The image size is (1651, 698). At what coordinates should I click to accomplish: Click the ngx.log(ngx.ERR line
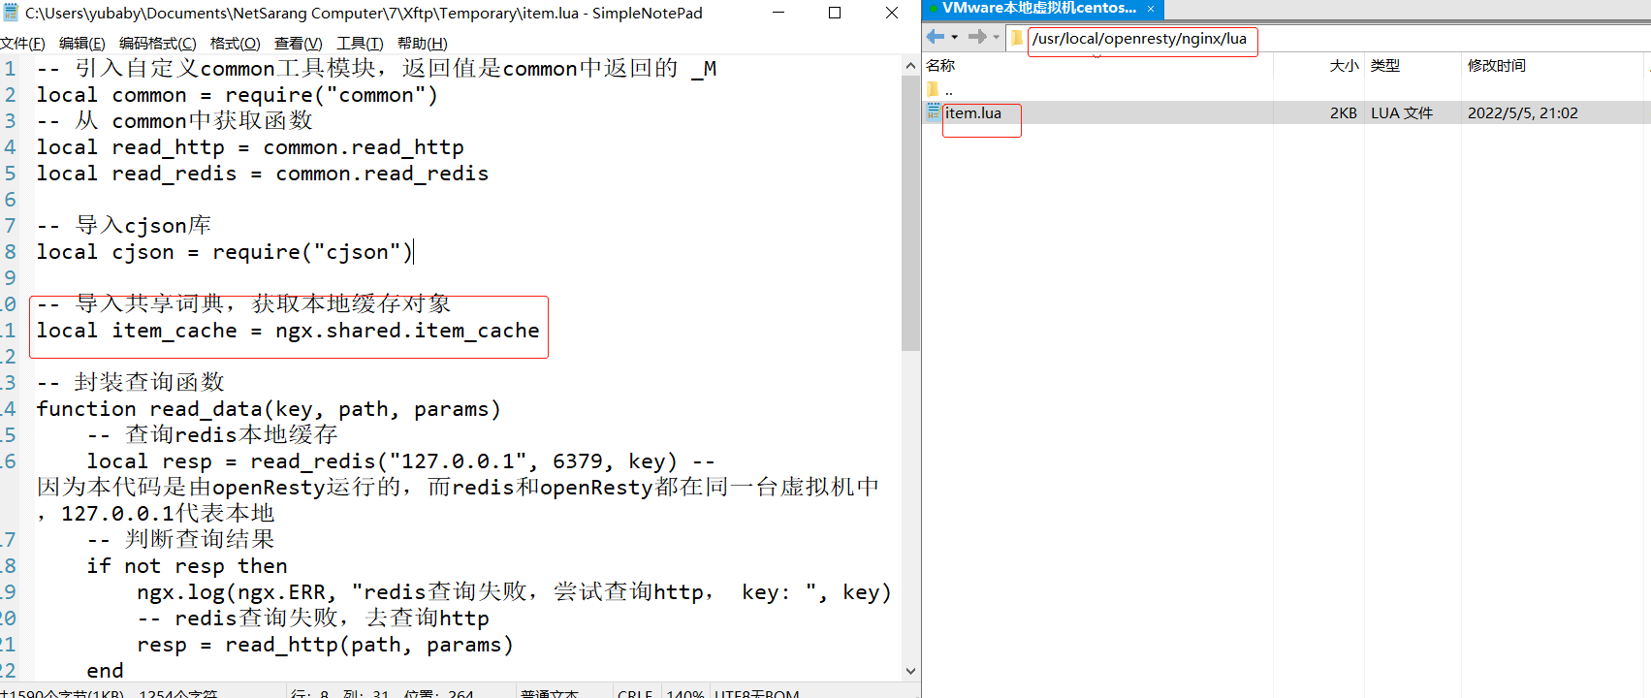point(514,592)
